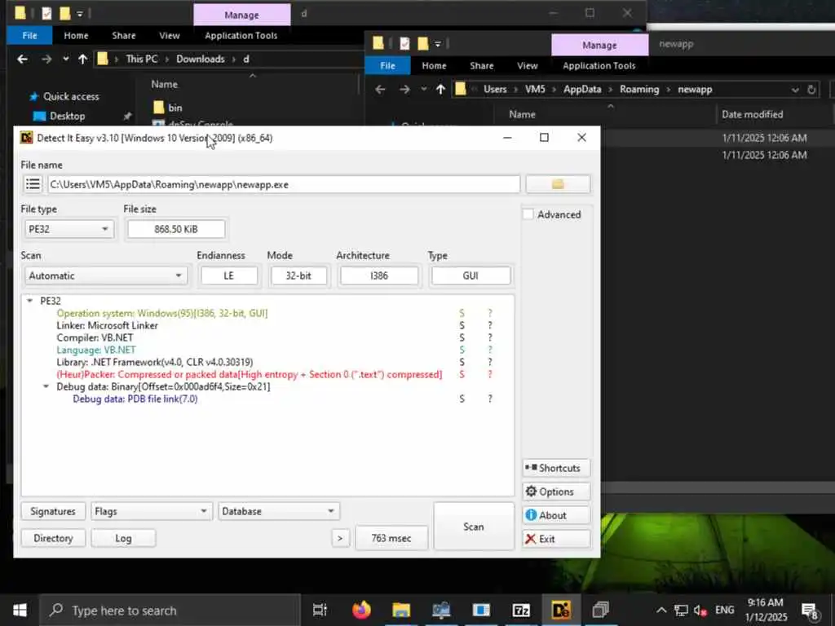This screenshot has width=835, height=626.
Task: Open the File type PE32 dropdown
Action: [x=69, y=229]
